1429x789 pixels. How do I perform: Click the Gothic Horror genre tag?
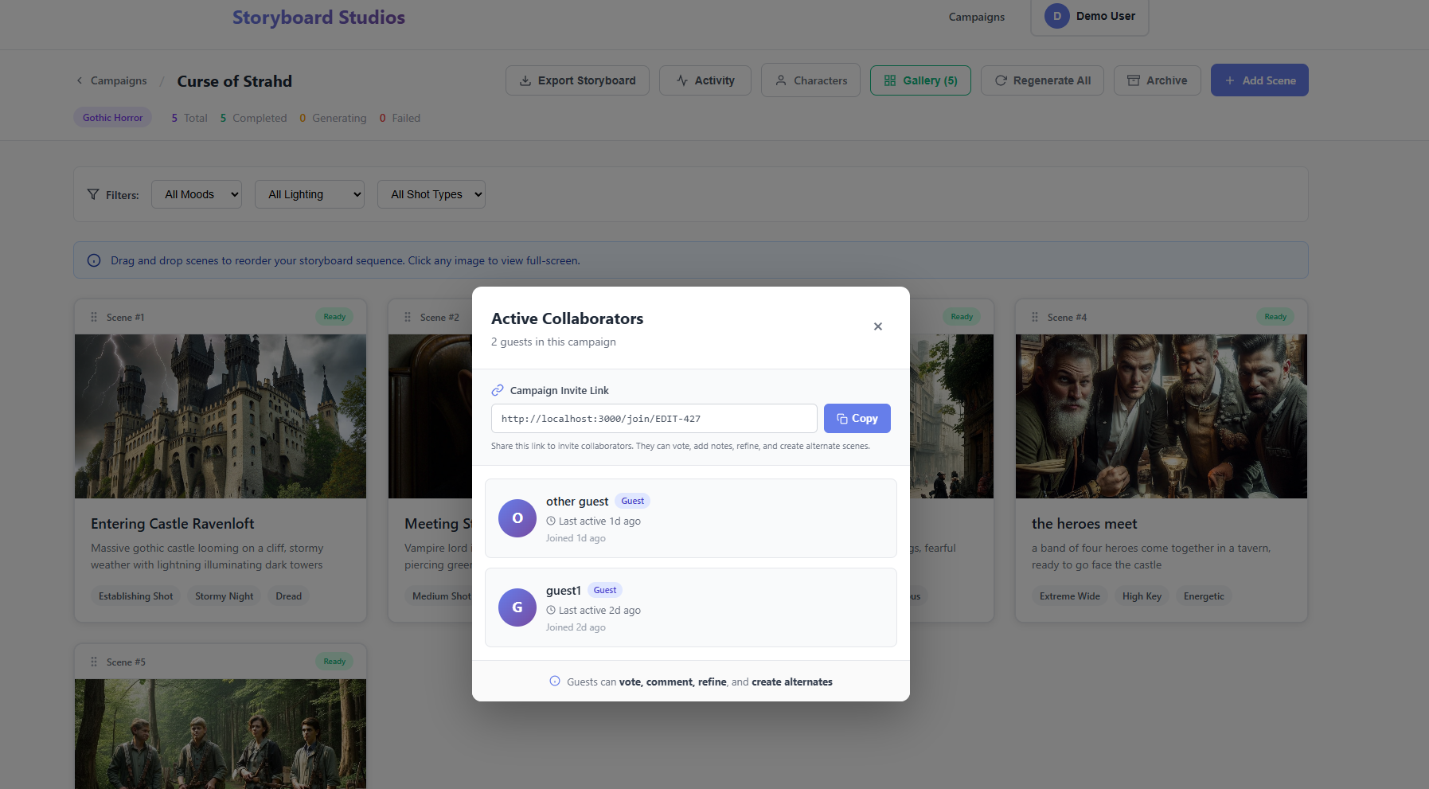pyautogui.click(x=112, y=118)
